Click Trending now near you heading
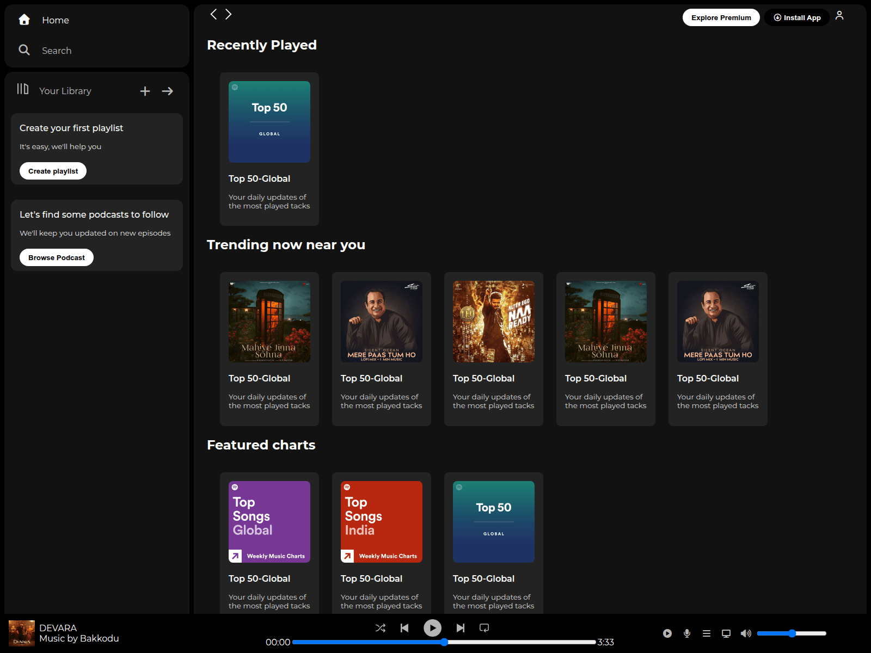This screenshot has width=871, height=653. [286, 245]
